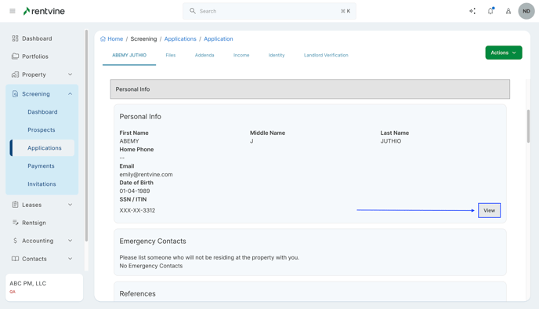Click the Portfolios folder icon
Screen dimensions: 539x309
click(15, 56)
